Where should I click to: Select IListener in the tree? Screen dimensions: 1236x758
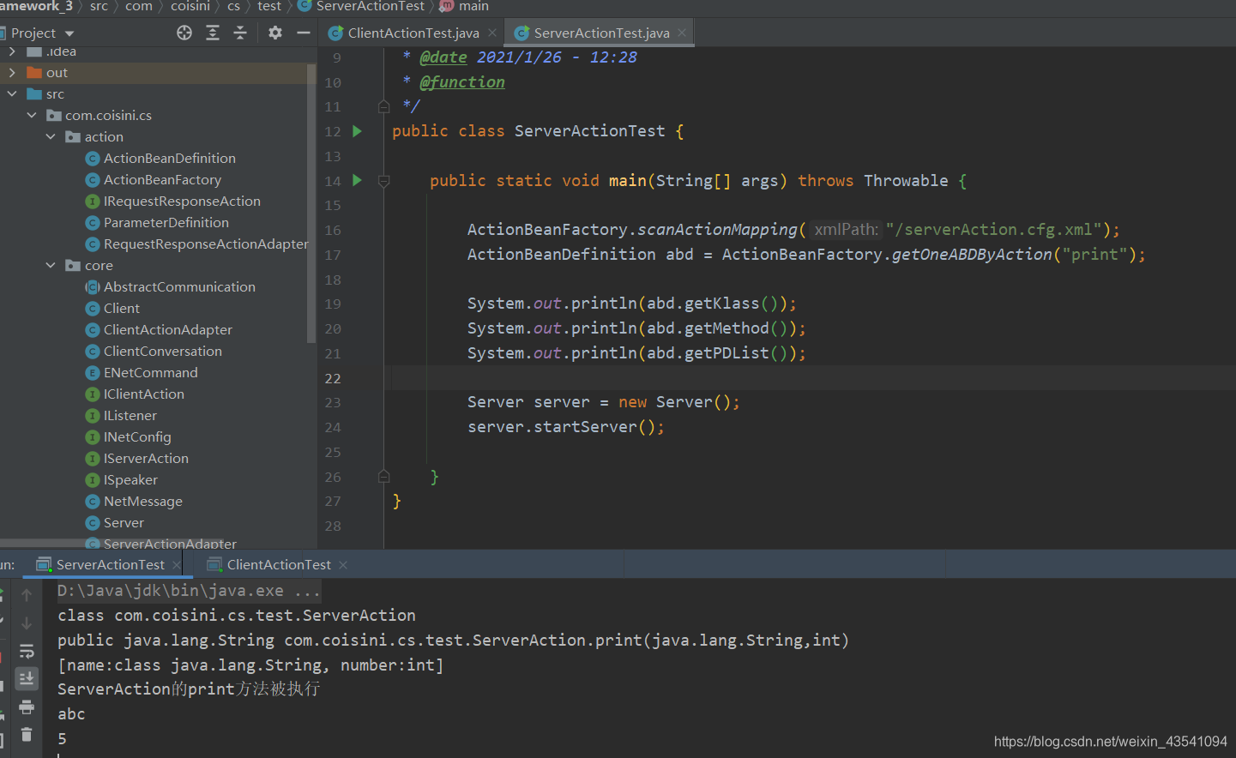[130, 416]
